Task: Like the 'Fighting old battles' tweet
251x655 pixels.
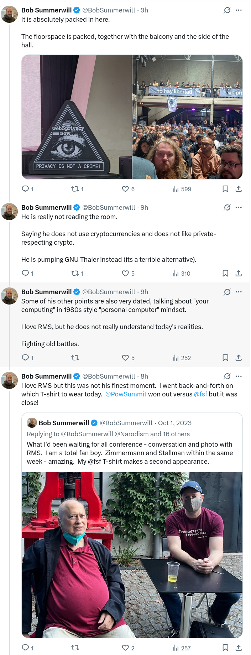Action: 125,358
